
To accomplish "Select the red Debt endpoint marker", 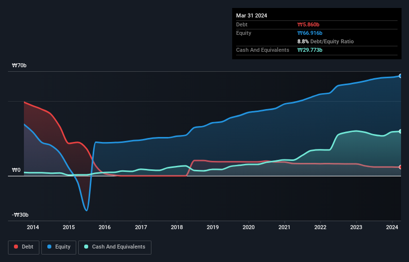I will (401, 167).
